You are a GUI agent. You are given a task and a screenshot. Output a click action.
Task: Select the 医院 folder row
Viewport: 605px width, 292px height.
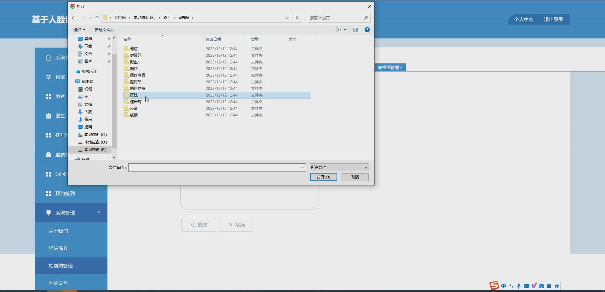[x=217, y=95]
